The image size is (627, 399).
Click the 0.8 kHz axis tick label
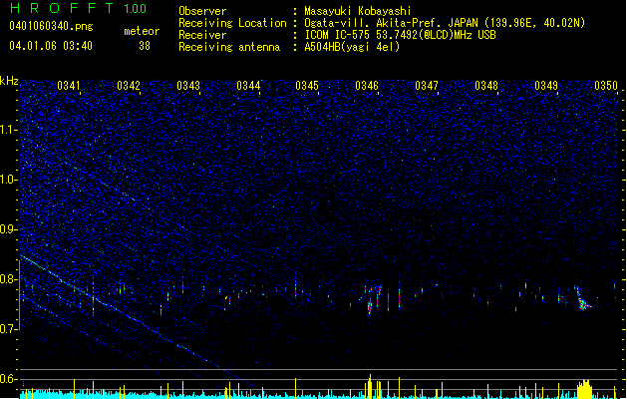point(9,279)
